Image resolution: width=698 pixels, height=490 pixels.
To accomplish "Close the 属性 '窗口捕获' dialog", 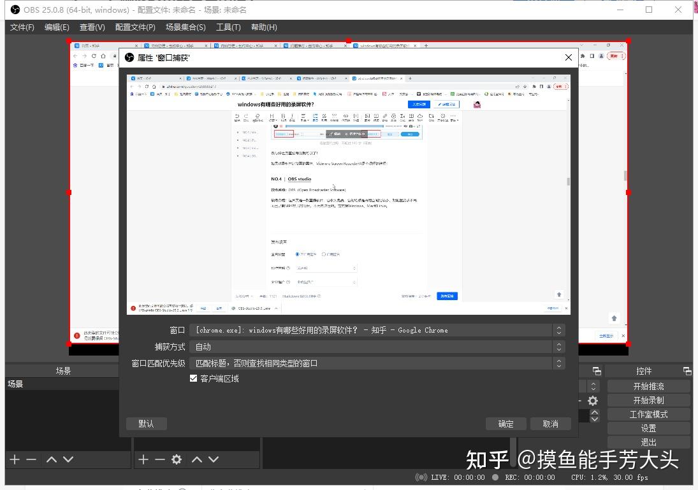I will (x=568, y=57).
